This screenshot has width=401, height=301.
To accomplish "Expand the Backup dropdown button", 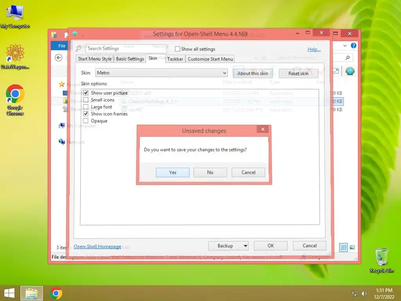I will coord(245,246).
